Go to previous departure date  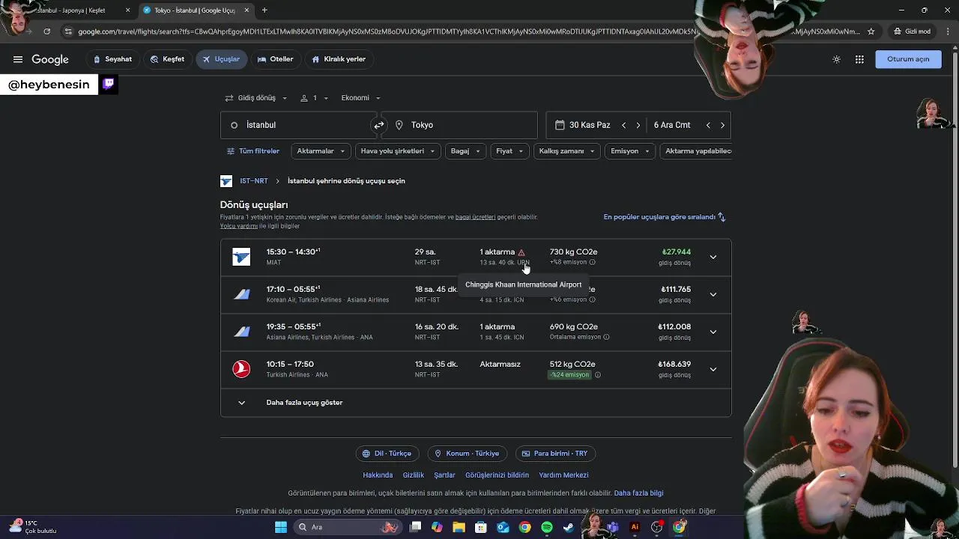pos(623,125)
